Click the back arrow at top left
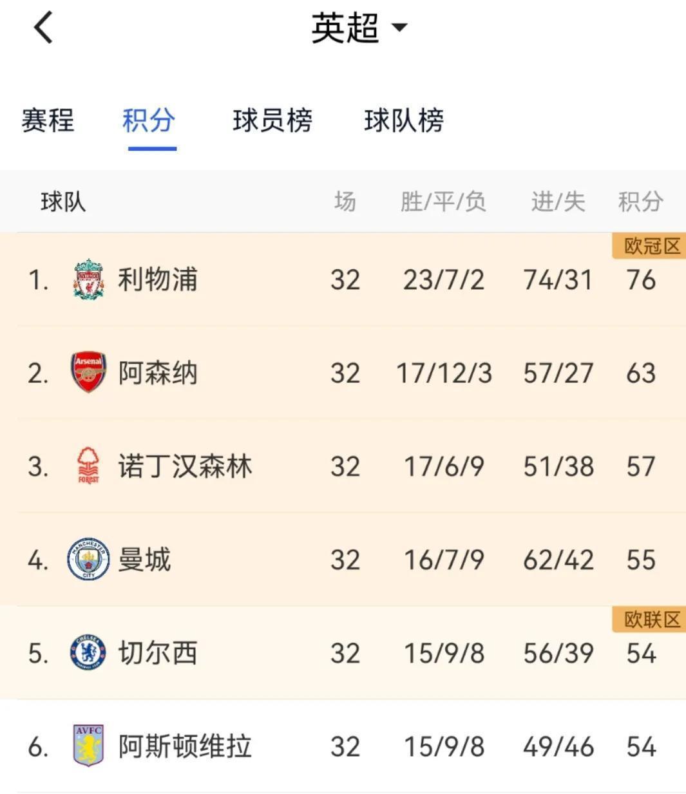This screenshot has width=686, height=794. click(x=42, y=28)
